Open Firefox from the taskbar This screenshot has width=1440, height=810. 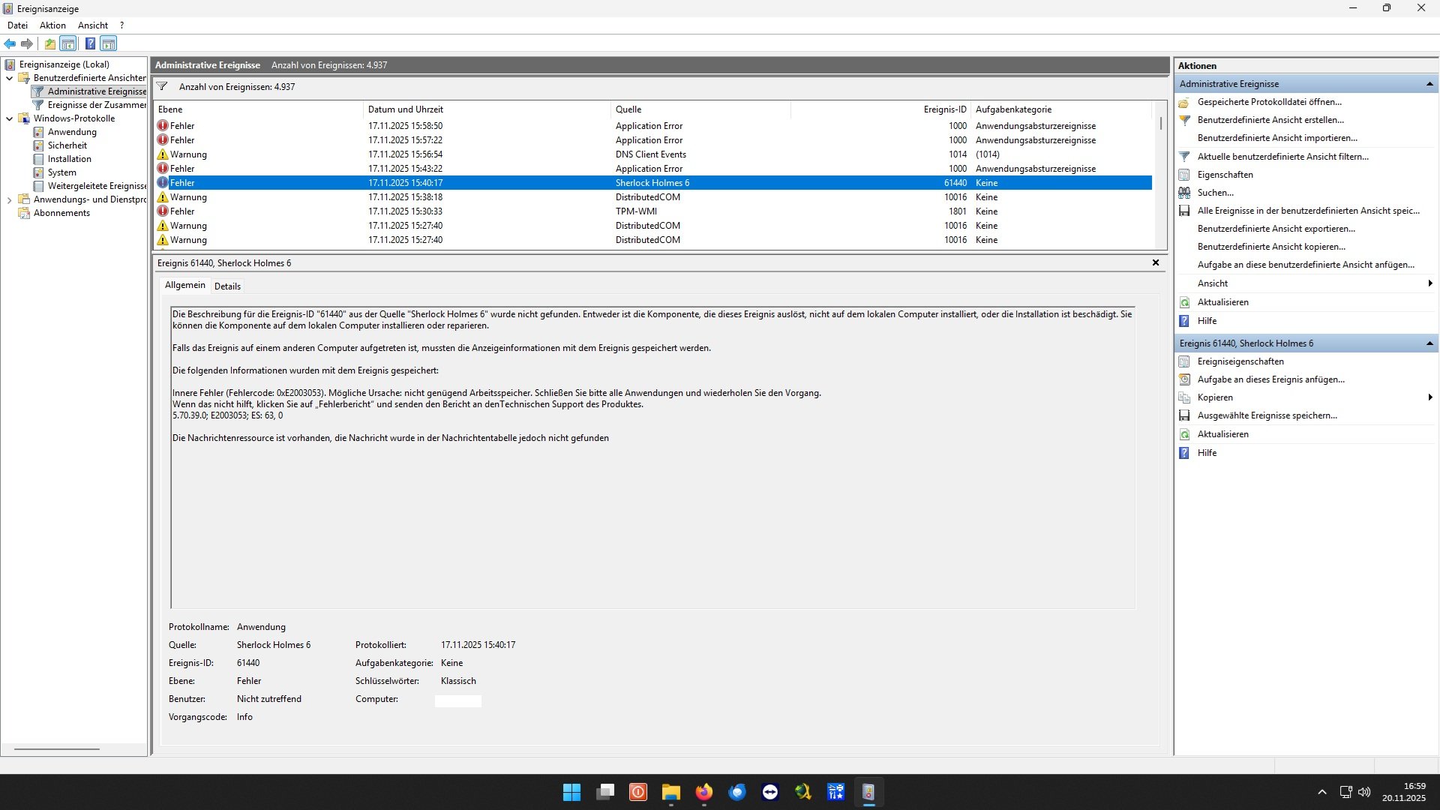(x=703, y=792)
